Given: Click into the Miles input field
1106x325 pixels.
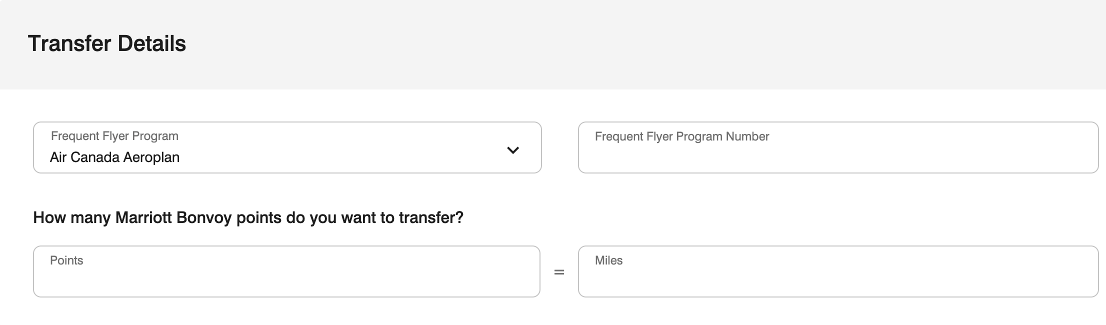Looking at the screenshot, I should click(x=838, y=278).
